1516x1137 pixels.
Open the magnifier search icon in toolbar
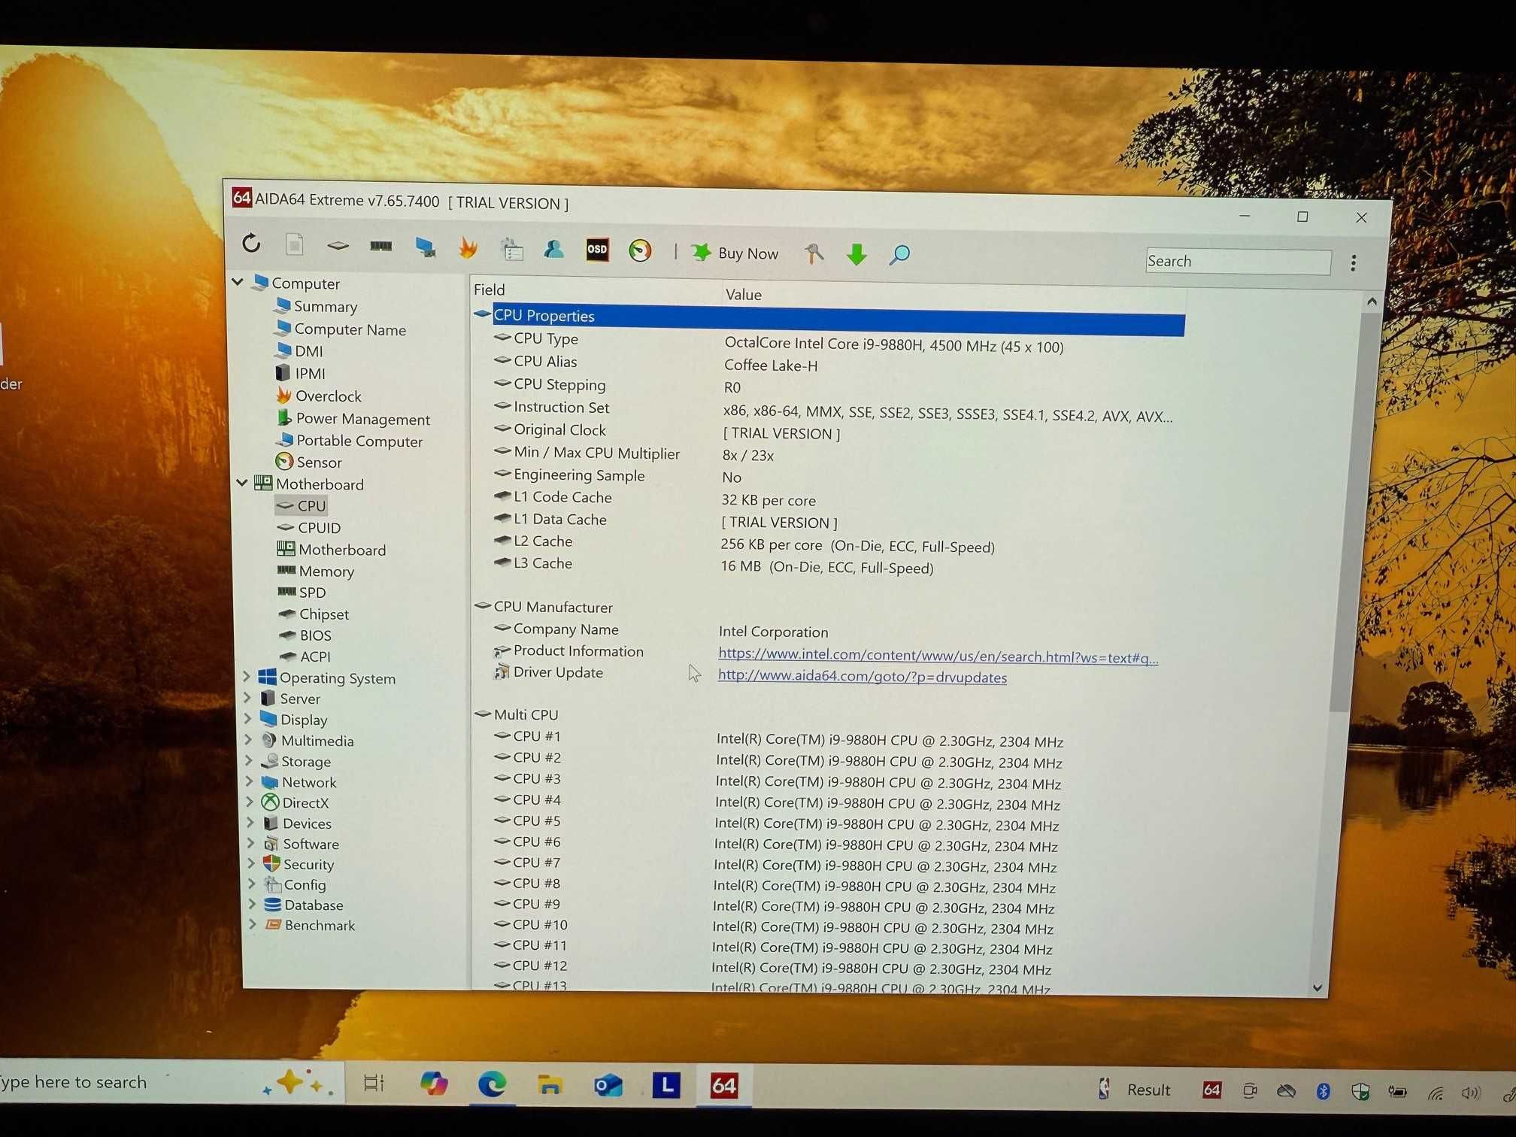899,255
